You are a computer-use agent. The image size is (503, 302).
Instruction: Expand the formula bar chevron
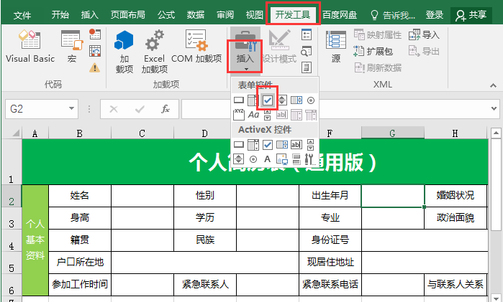pos(494,109)
